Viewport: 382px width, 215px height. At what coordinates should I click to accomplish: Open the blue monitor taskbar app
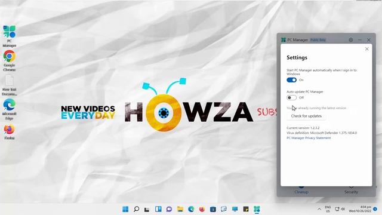[x=235, y=209]
